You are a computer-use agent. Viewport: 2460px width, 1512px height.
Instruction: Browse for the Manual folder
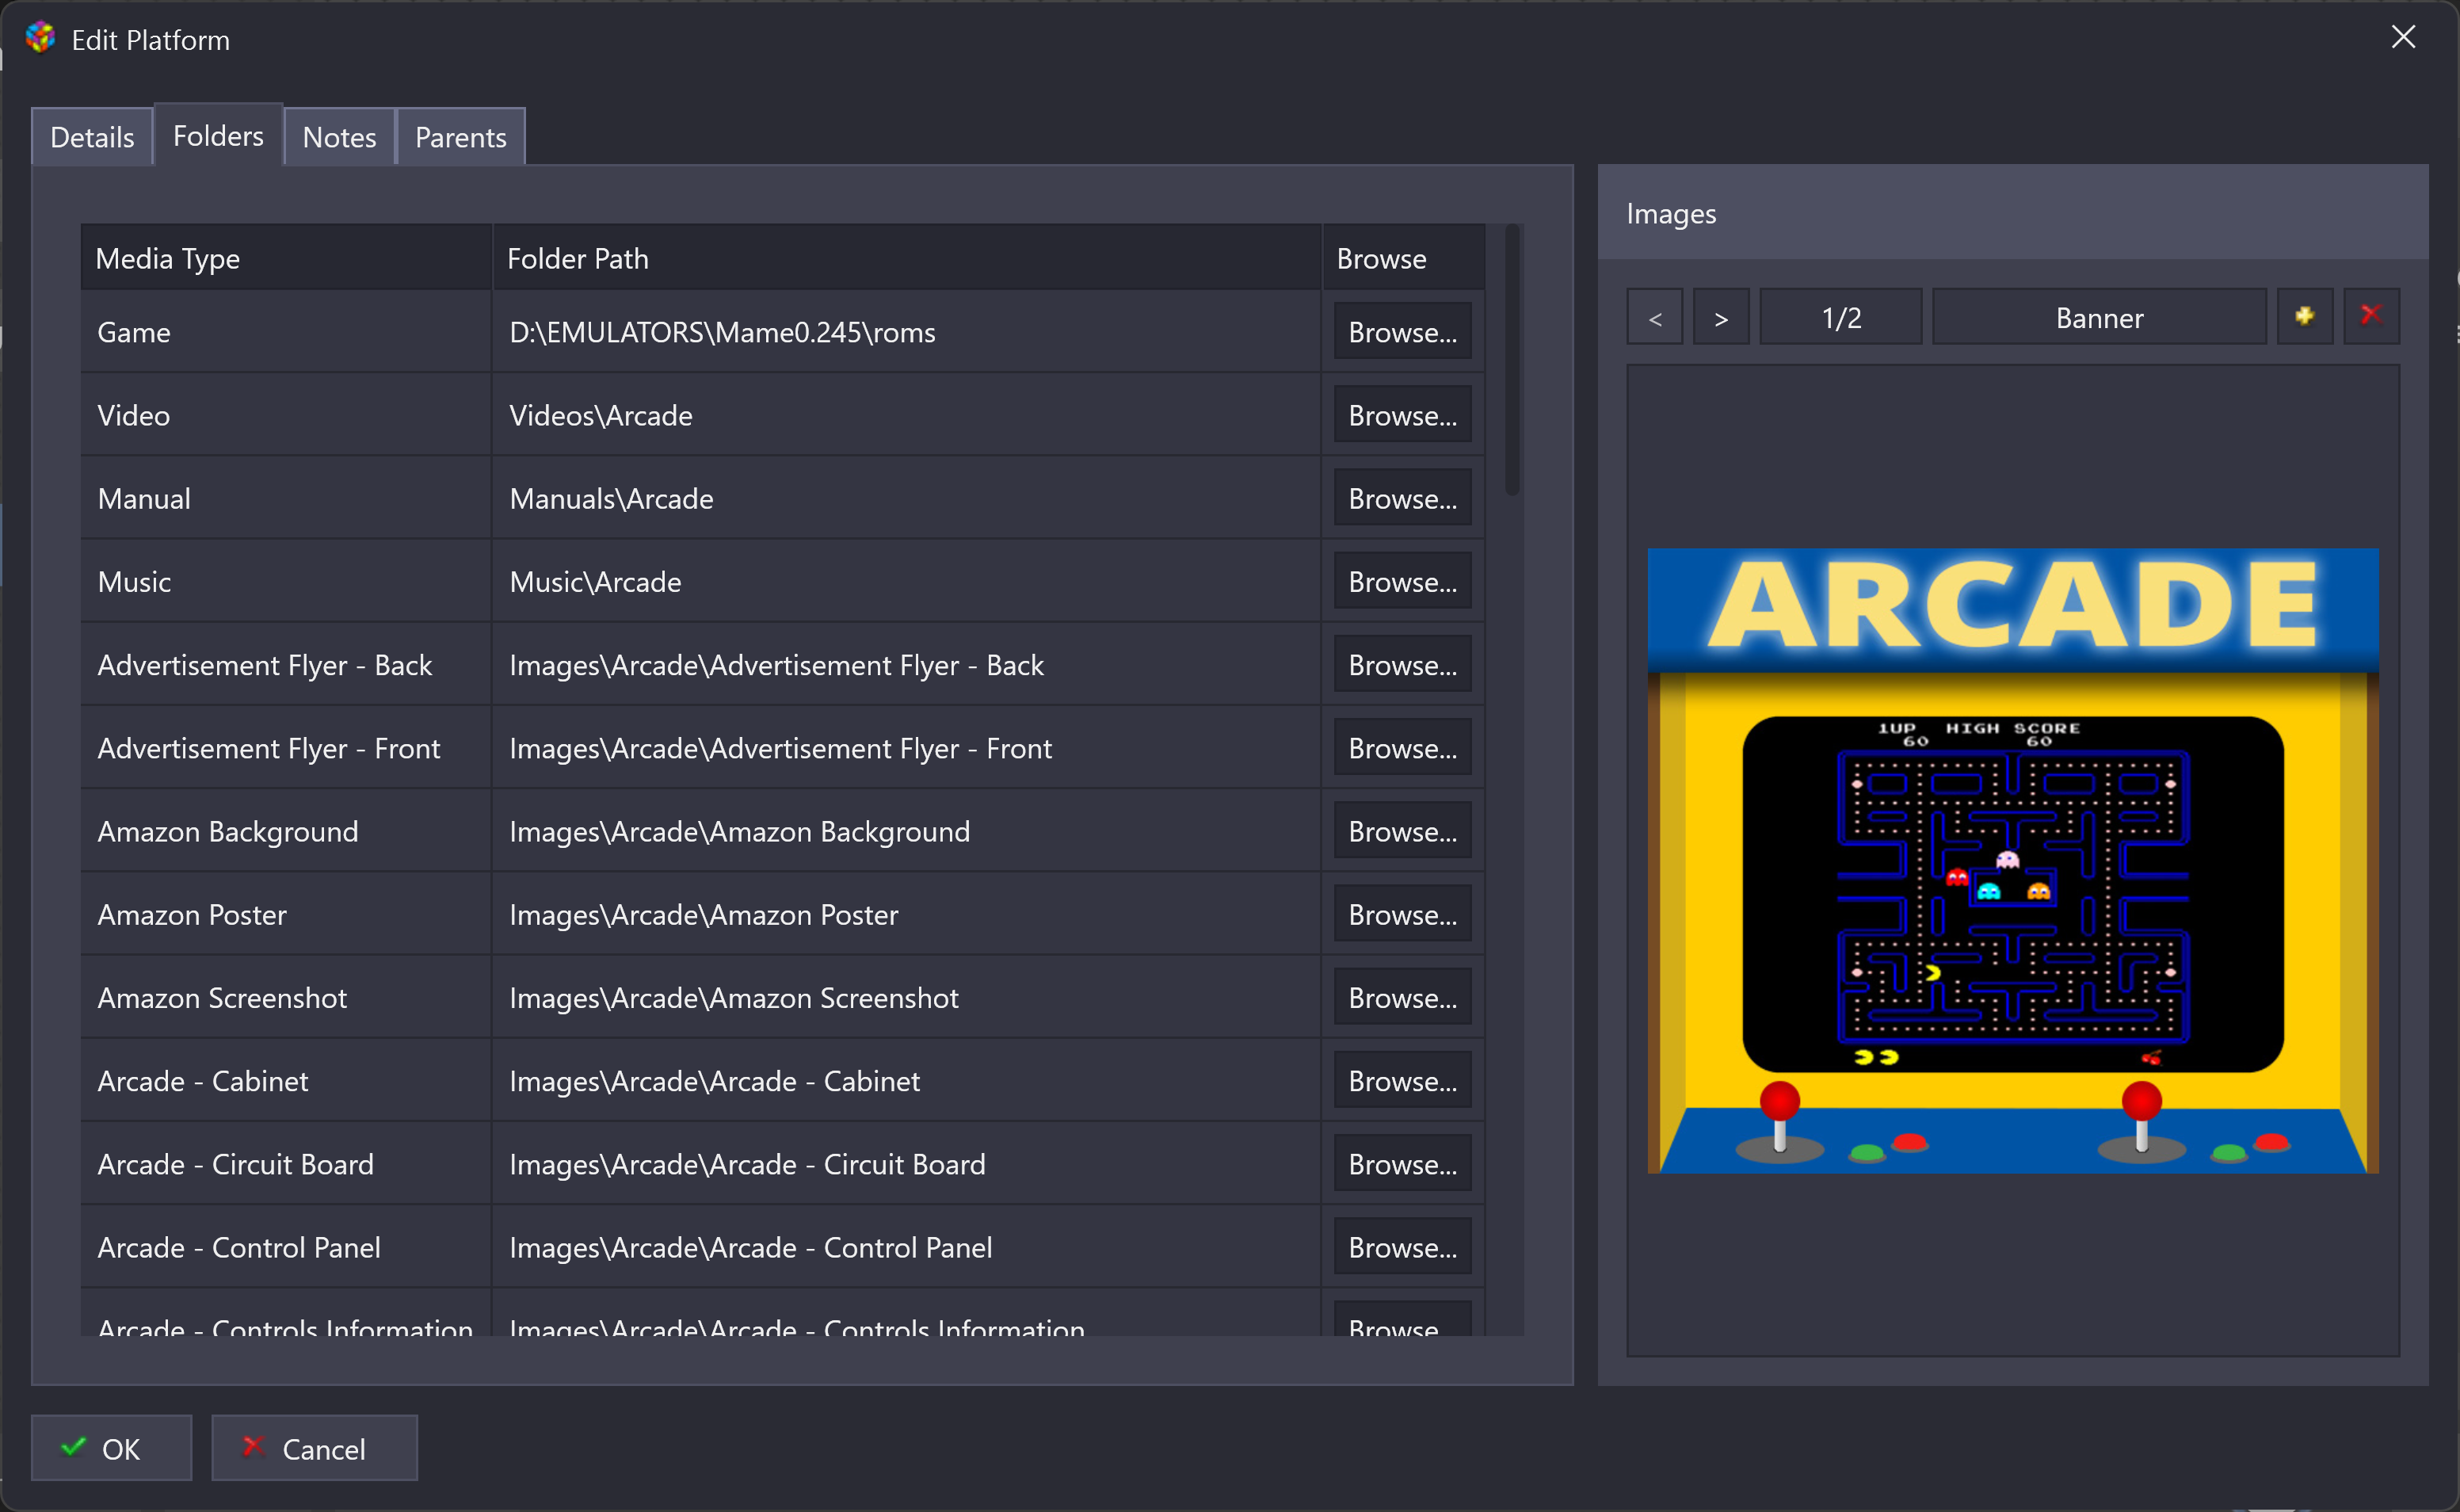(x=1402, y=498)
